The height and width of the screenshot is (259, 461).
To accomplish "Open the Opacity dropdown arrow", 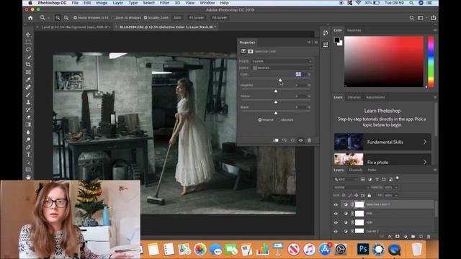I will 396,187.
